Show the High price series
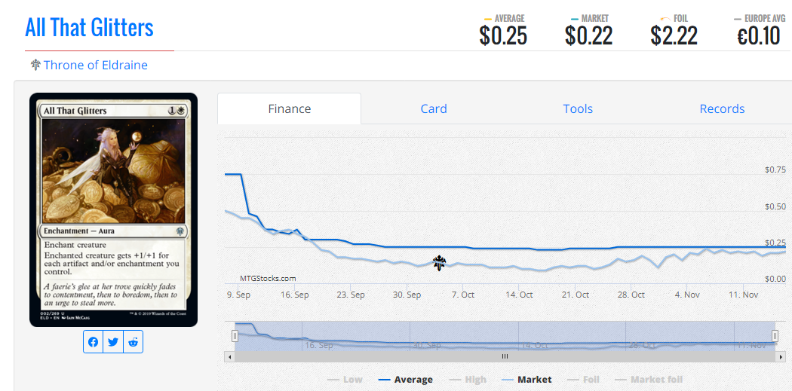The image size is (792, 391). tap(468, 380)
